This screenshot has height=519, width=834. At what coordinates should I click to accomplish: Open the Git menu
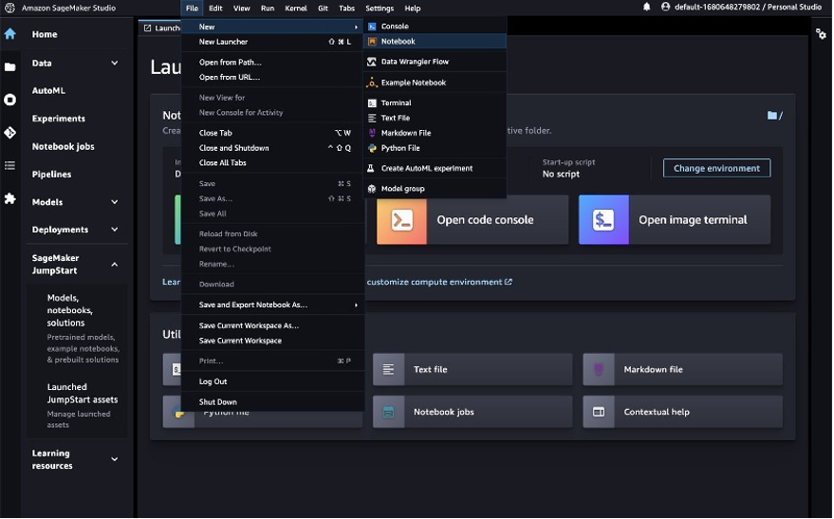323,8
